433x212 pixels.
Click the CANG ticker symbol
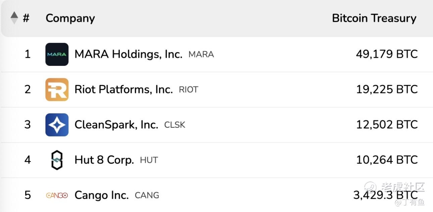pos(147,195)
